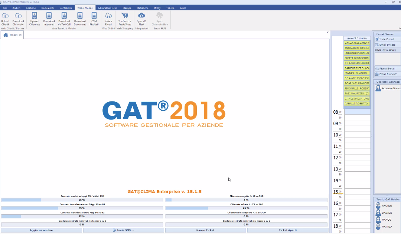Open GALLO ALESSANDRO calendar appointment

tap(357, 43)
